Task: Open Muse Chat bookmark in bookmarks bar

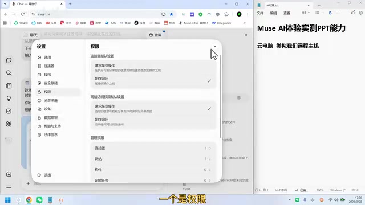Action: pyautogui.click(x=193, y=23)
